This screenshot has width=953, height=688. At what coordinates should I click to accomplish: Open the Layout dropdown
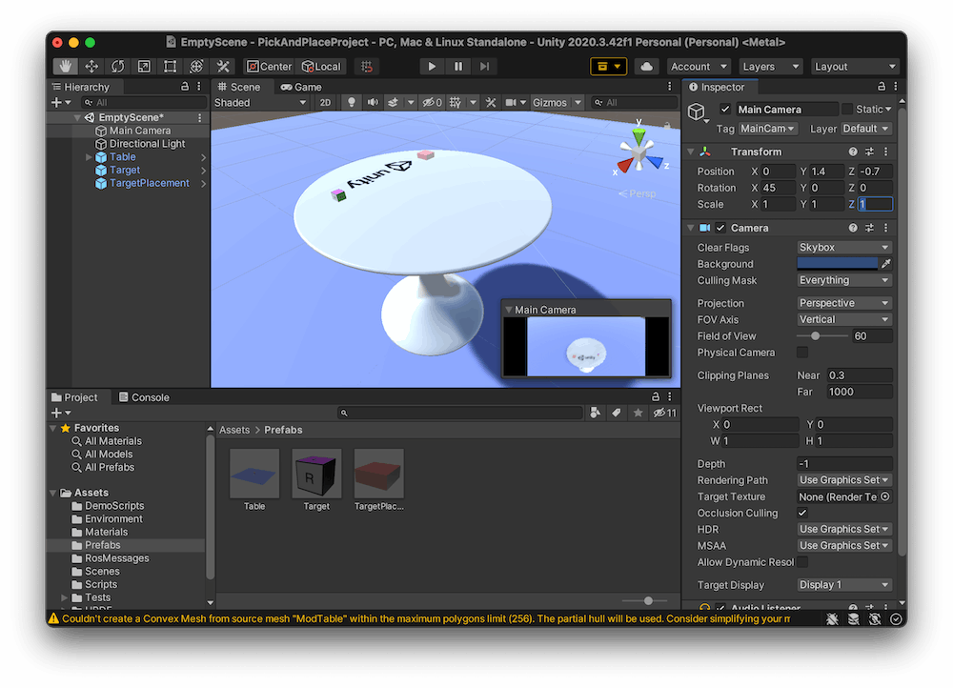click(855, 67)
